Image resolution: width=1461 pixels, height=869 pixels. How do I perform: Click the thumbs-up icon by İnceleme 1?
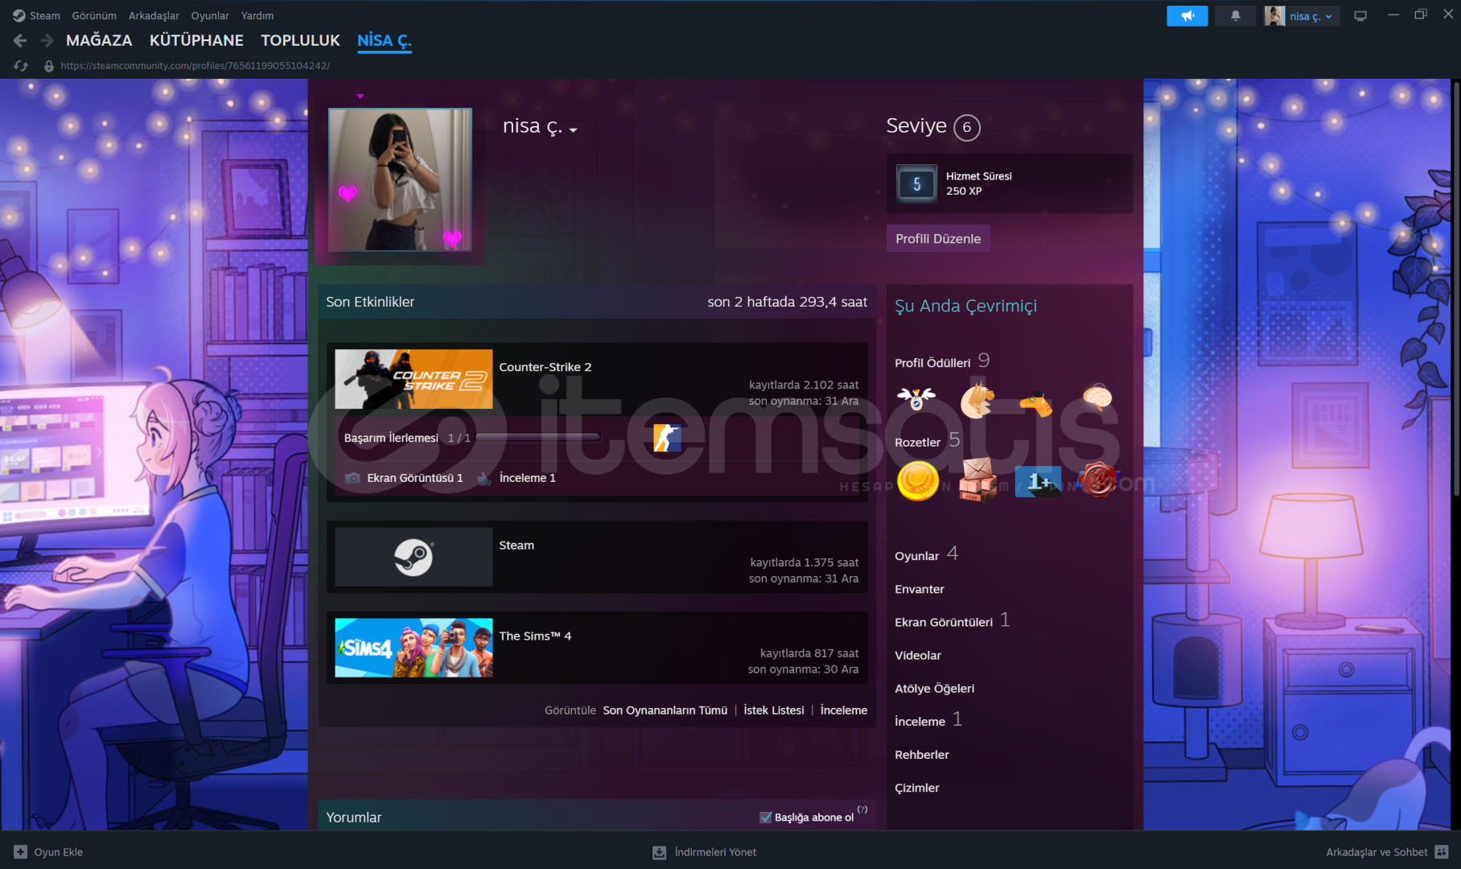tap(484, 478)
